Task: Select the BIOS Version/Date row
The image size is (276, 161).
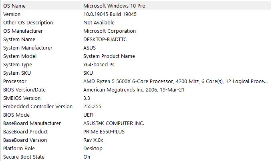Action: (24, 89)
